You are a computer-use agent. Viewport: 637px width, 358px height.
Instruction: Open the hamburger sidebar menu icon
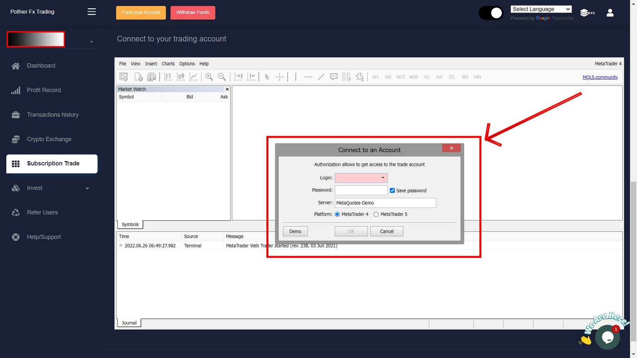coord(92,12)
